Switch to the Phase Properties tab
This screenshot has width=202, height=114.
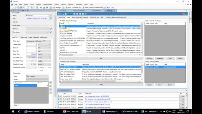tap(33, 37)
